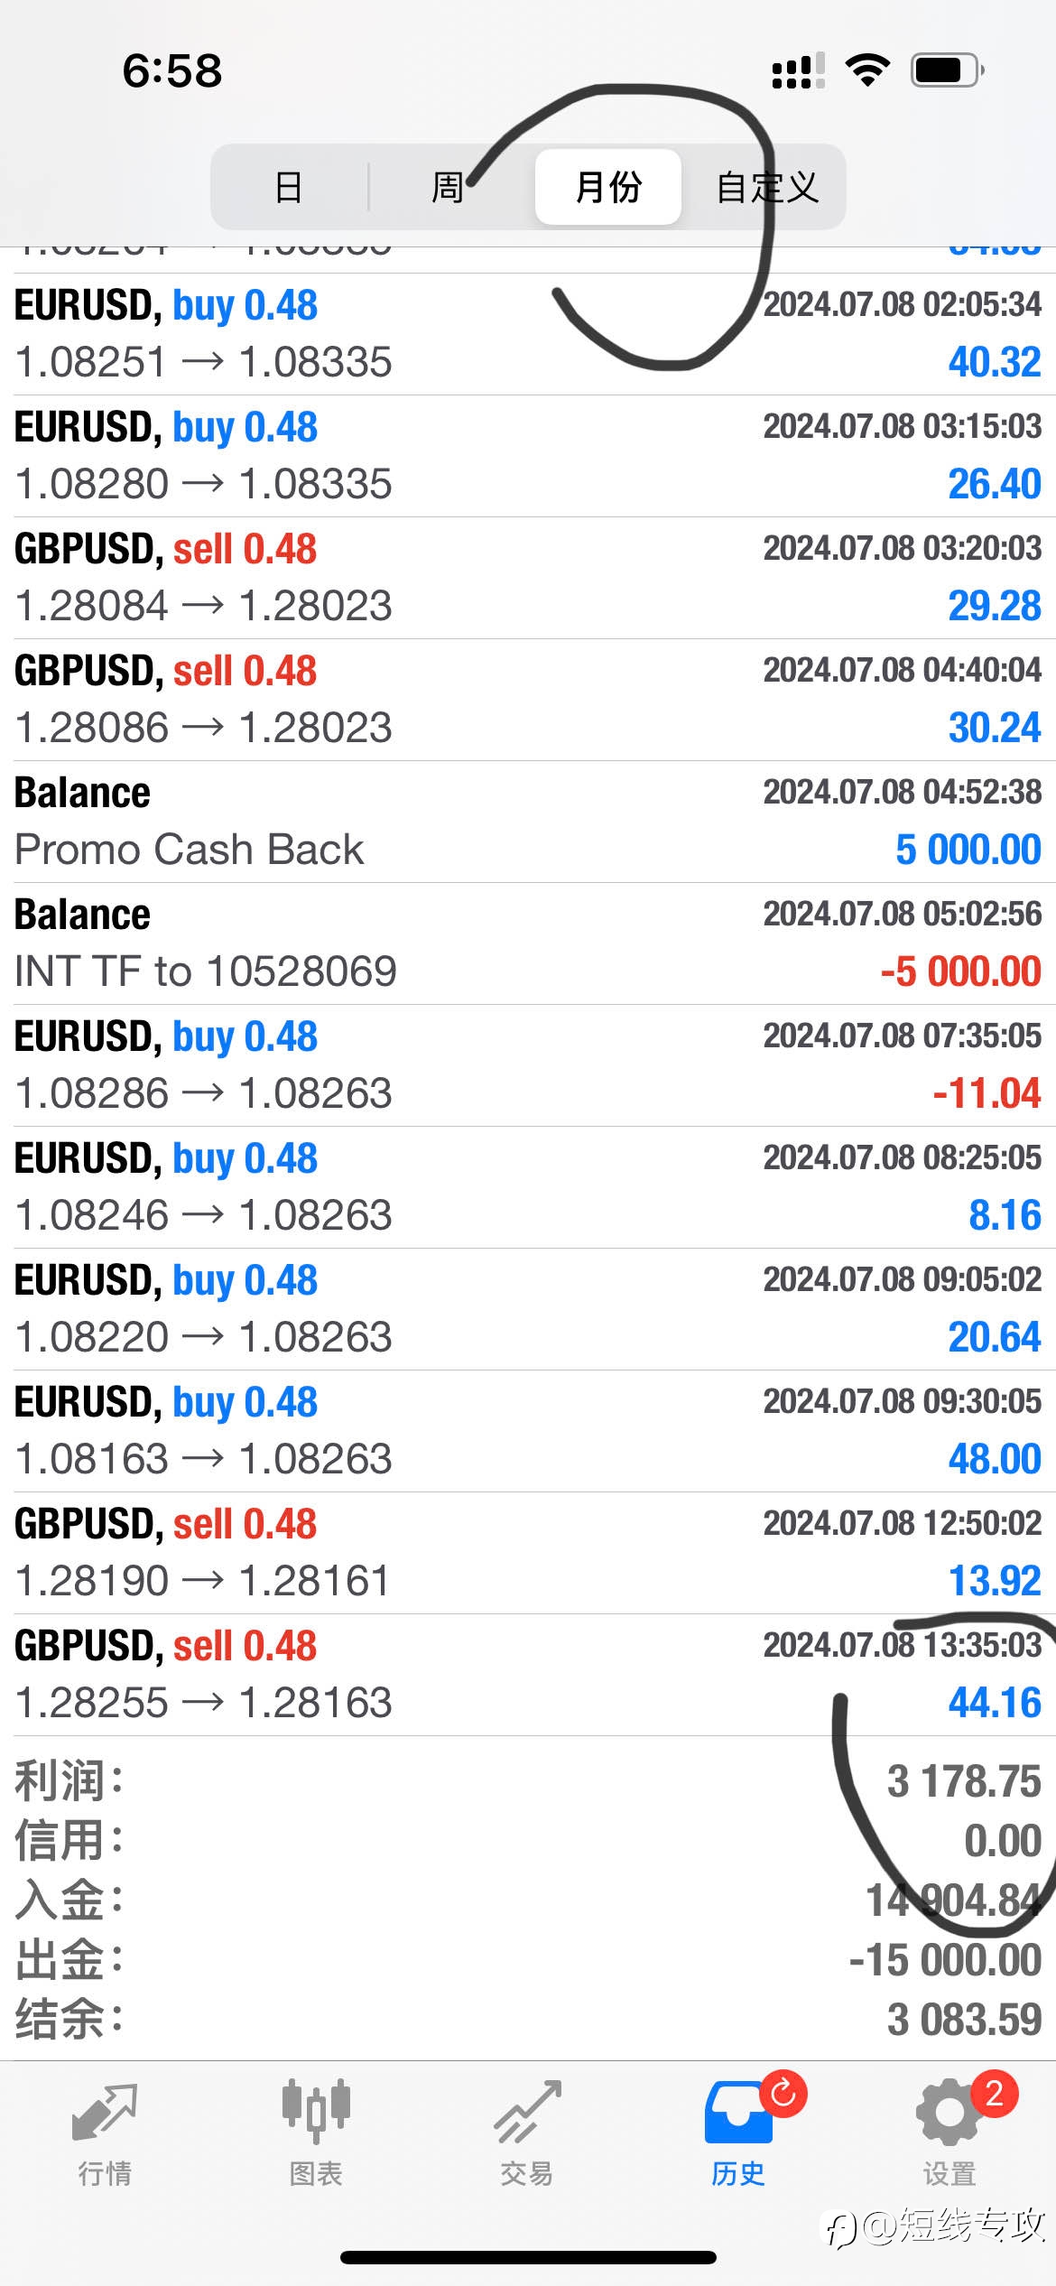1056x2286 pixels.
Task: Open the 交易 trade icon
Action: tap(527, 2111)
